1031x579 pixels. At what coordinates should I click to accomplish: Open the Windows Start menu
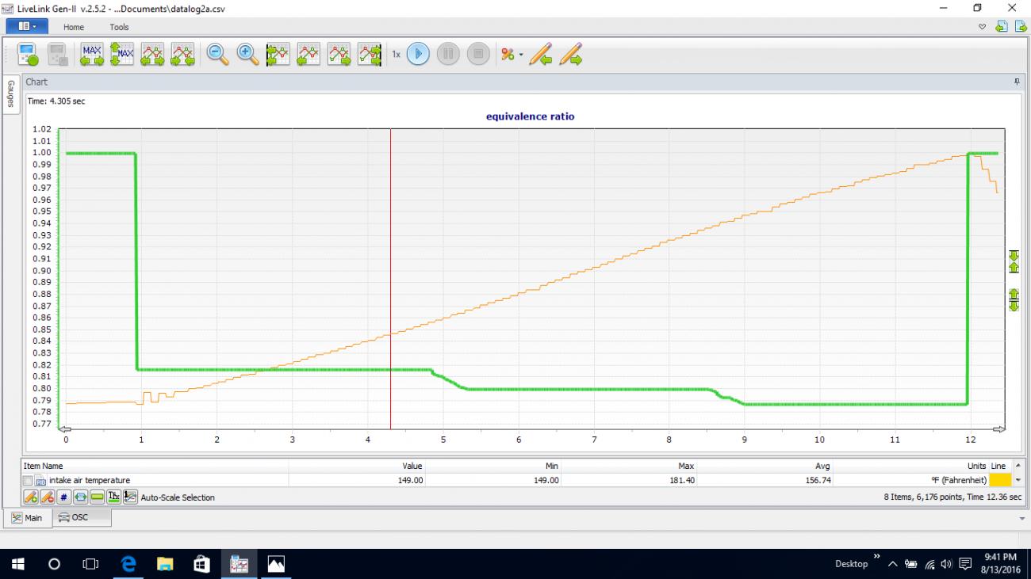(18, 564)
